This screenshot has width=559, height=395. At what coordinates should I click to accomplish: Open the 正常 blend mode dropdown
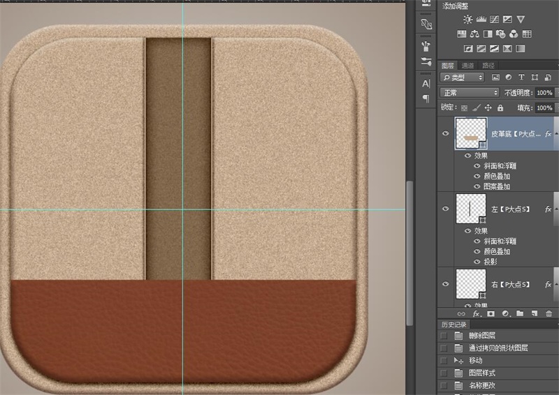click(469, 93)
